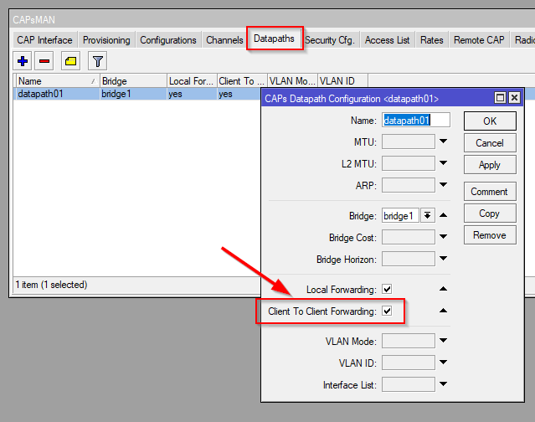Click the yellow Comment toolbar icon
The image size is (535, 422).
click(x=70, y=61)
